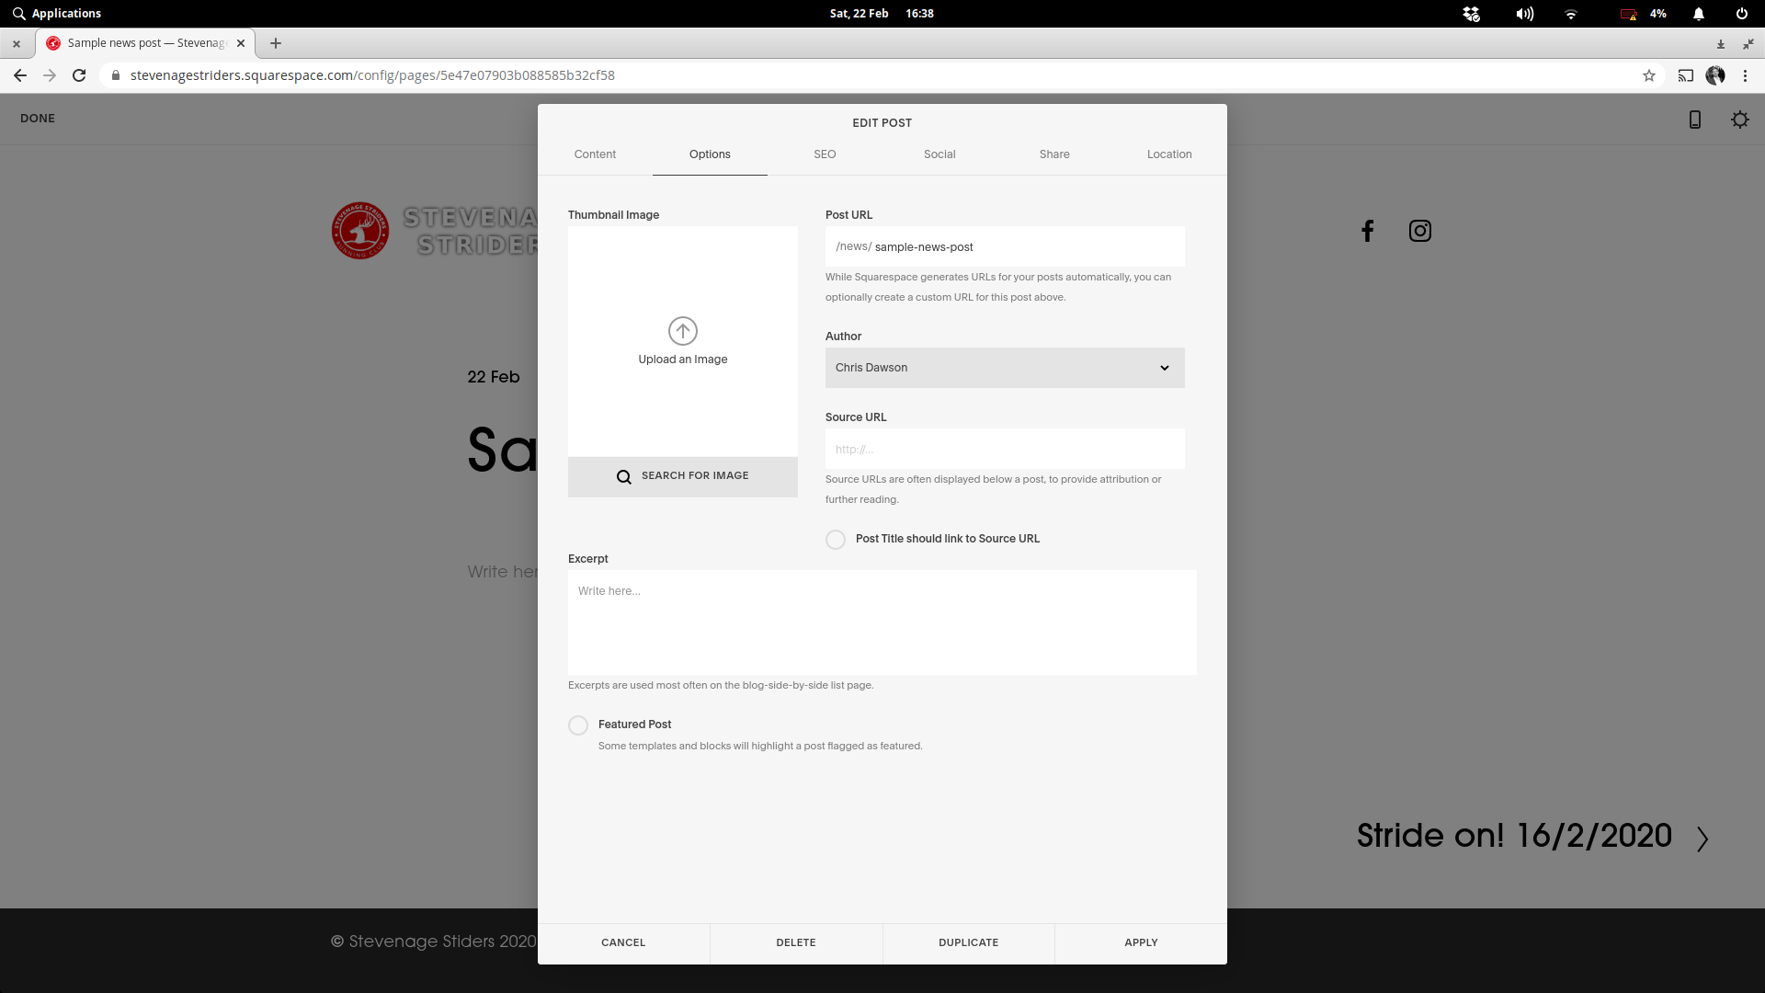This screenshot has width=1765, height=993.
Task: Switch to the Location tab
Action: click(x=1169, y=154)
